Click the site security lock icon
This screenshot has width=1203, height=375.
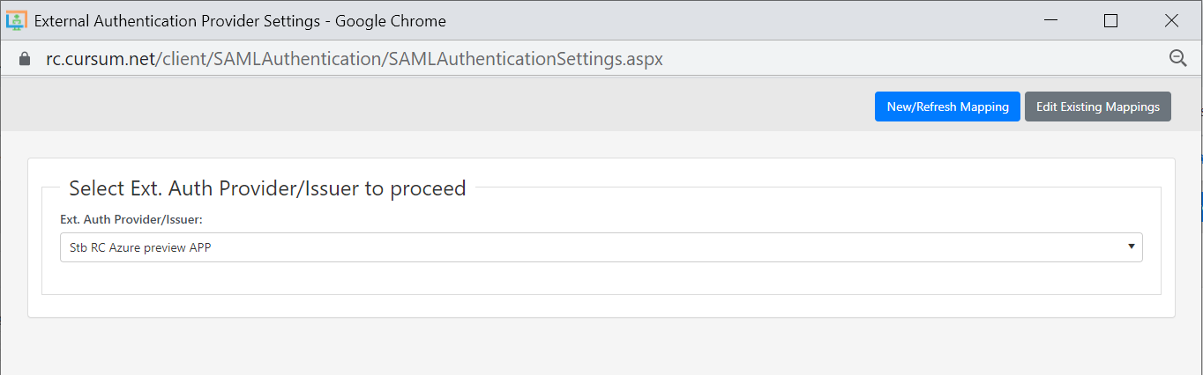click(25, 59)
